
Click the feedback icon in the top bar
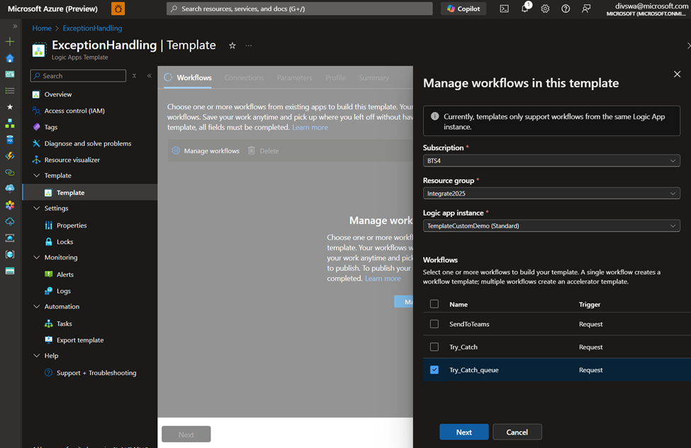585,9
